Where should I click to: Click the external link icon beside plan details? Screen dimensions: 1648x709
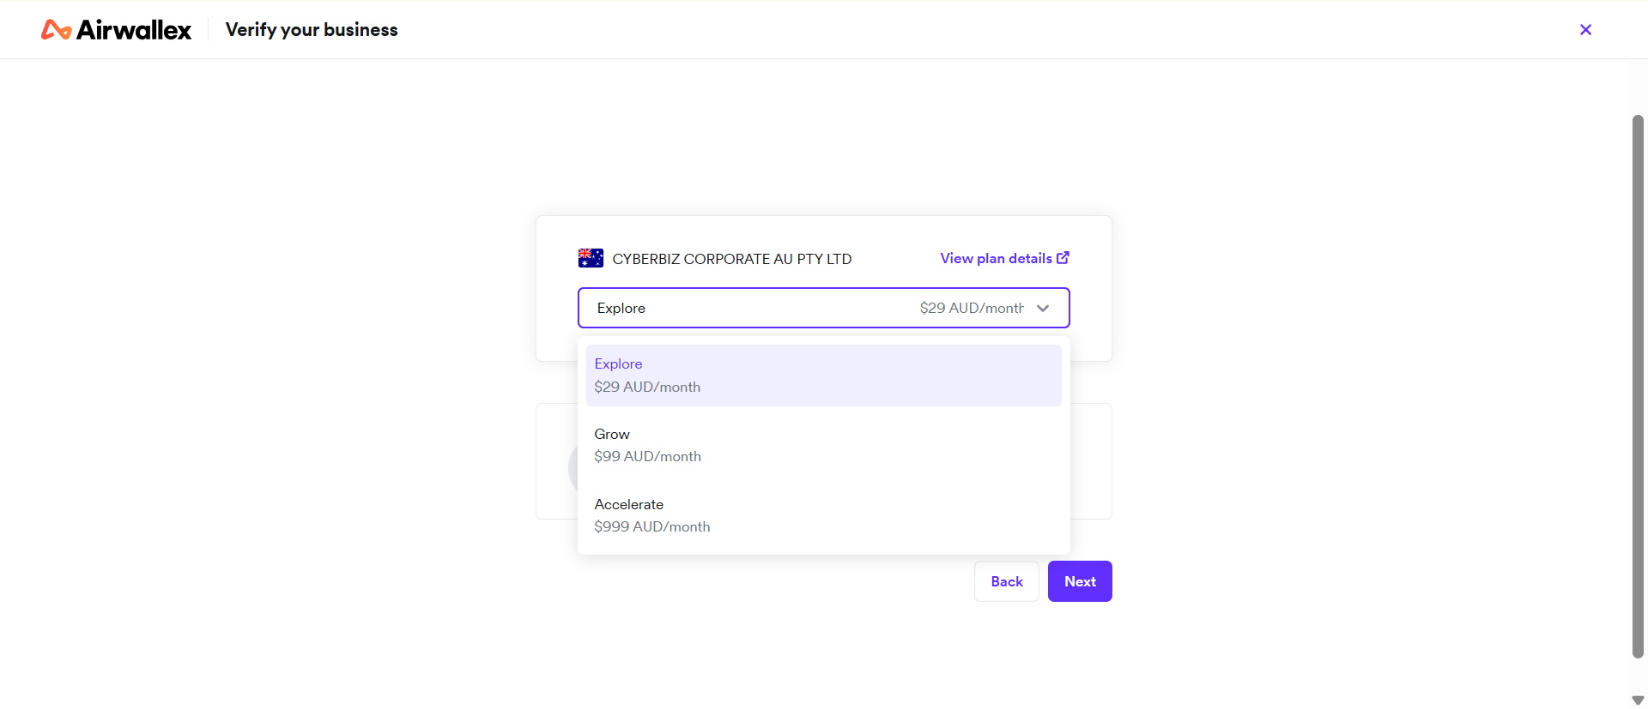(1063, 258)
